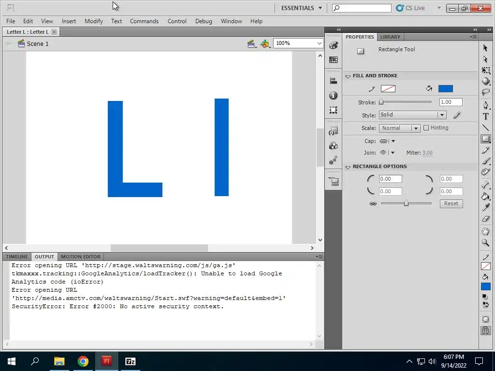Open the Swatches panel icon
This screenshot has height=371, width=495.
[334, 59]
